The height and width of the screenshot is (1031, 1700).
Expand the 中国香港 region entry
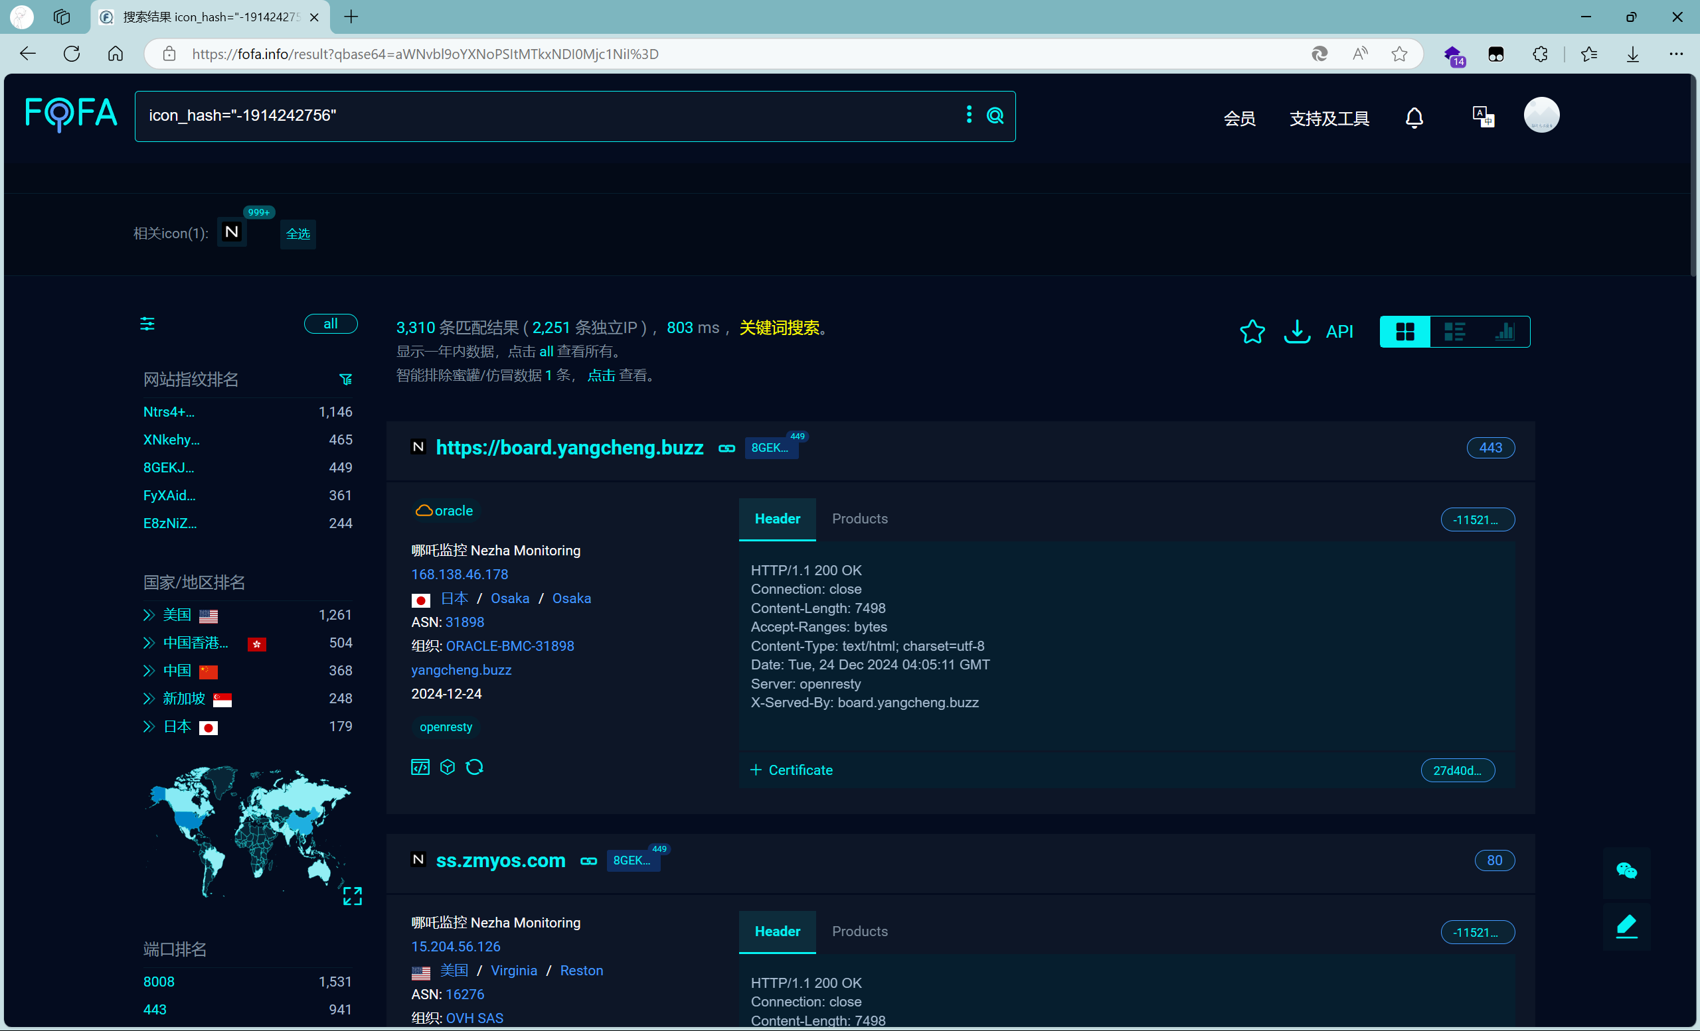148,643
